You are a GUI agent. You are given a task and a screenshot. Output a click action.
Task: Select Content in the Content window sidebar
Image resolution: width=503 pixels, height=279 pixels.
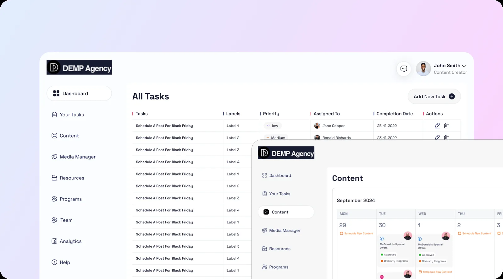click(286, 212)
